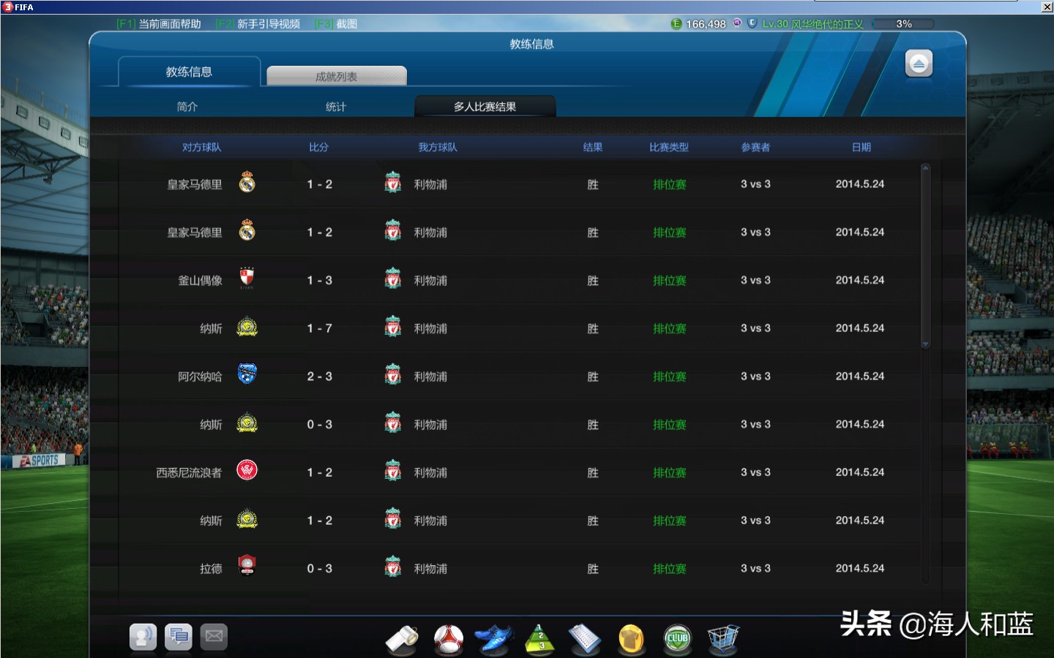Open the blue boot items icon
Image resolution: width=1054 pixels, height=658 pixels.
493,638
